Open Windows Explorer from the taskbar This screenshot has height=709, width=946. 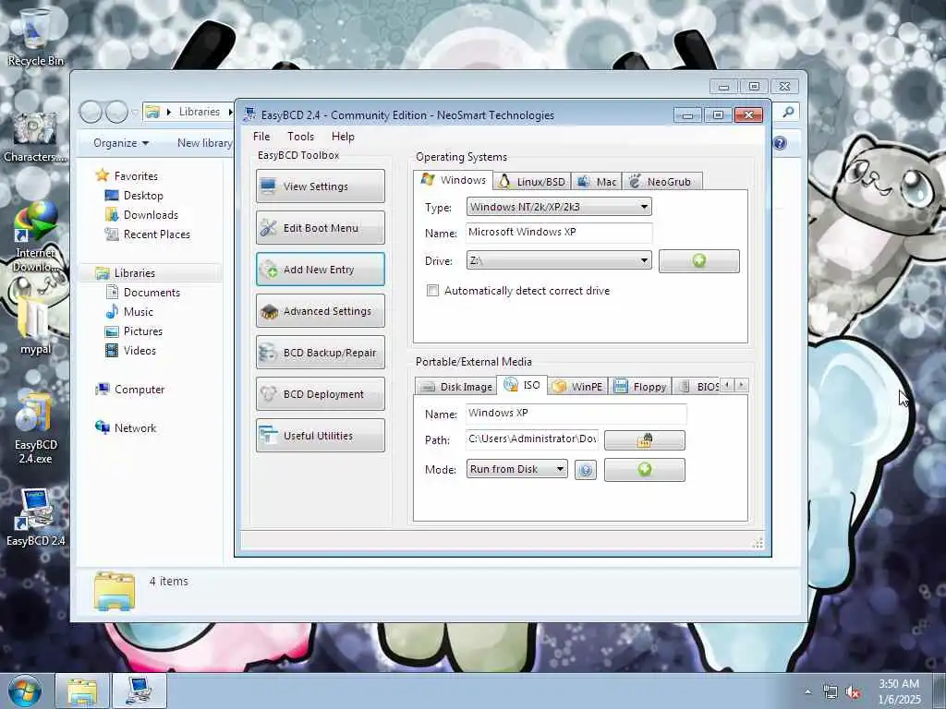[82, 691]
